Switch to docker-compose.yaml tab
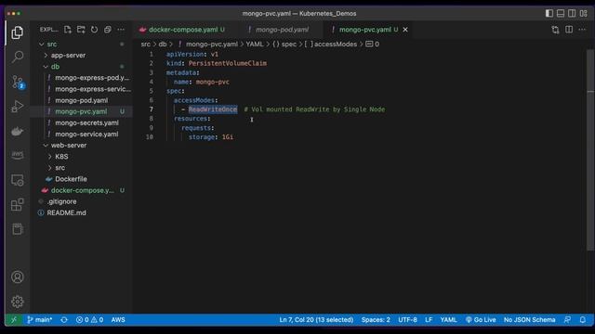The width and height of the screenshot is (595, 334). pos(182,30)
